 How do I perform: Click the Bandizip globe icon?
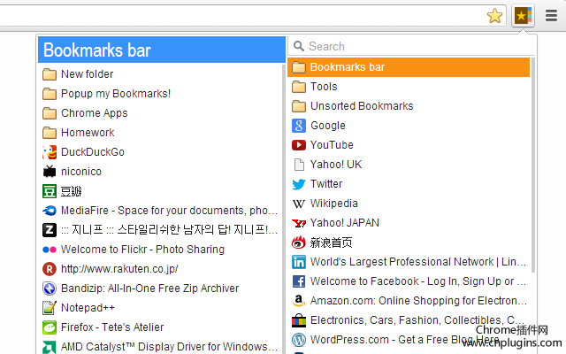click(x=50, y=289)
